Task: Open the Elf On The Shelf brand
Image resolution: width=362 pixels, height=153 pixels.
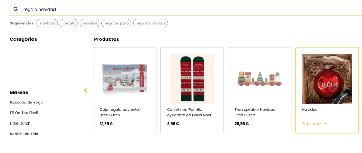Action: click(24, 113)
